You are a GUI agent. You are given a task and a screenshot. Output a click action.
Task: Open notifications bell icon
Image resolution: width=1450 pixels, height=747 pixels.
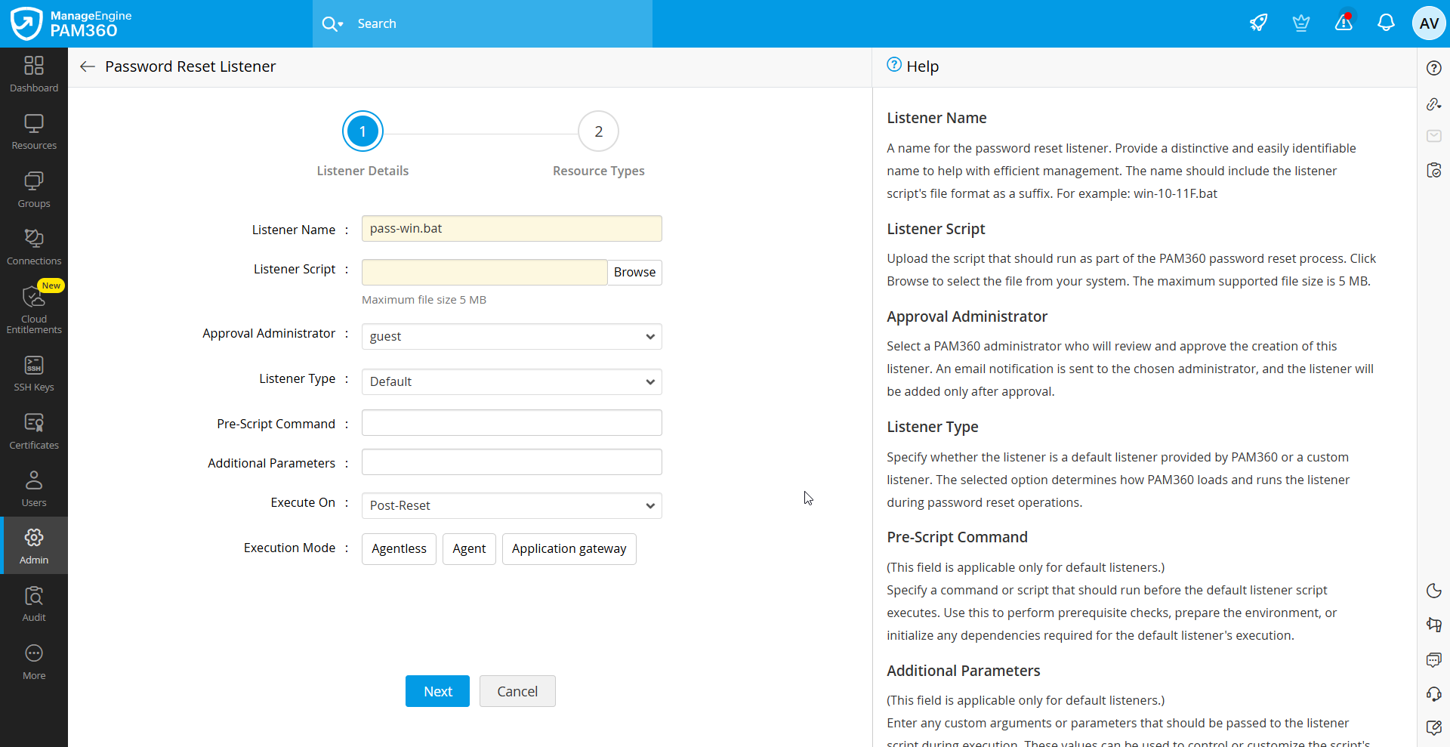(1386, 23)
